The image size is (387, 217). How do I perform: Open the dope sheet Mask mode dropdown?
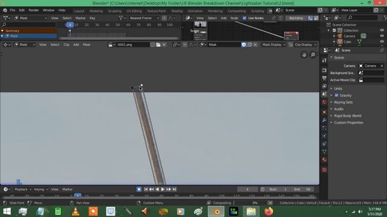pos(30,18)
